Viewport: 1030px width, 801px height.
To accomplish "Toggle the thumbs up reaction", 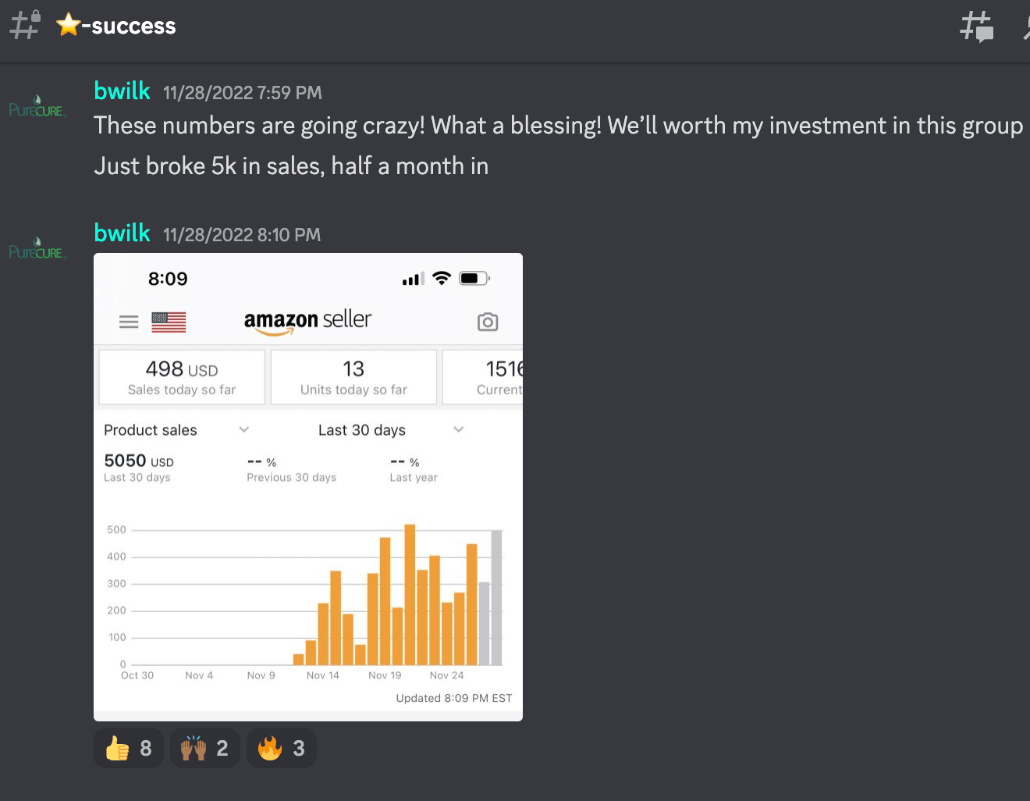I will (129, 748).
